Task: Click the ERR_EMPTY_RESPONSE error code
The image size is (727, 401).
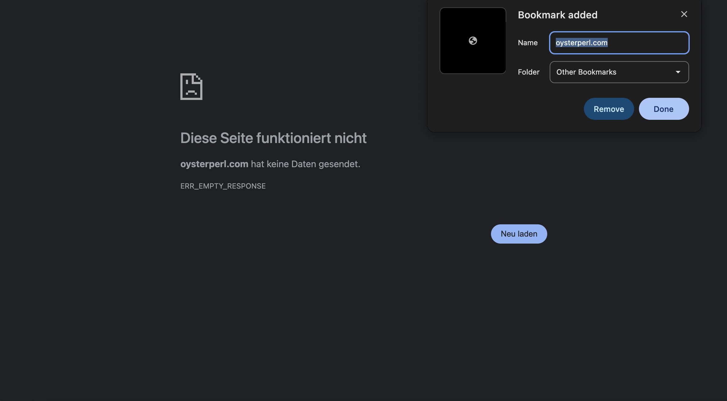Action: click(x=223, y=186)
